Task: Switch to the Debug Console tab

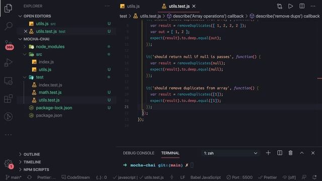Action: click(139, 153)
